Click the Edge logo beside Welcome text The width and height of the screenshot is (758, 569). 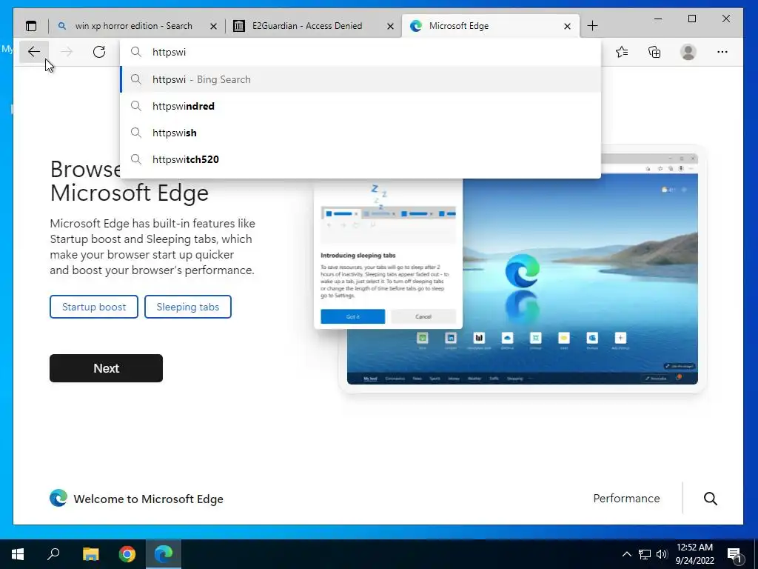(58, 498)
